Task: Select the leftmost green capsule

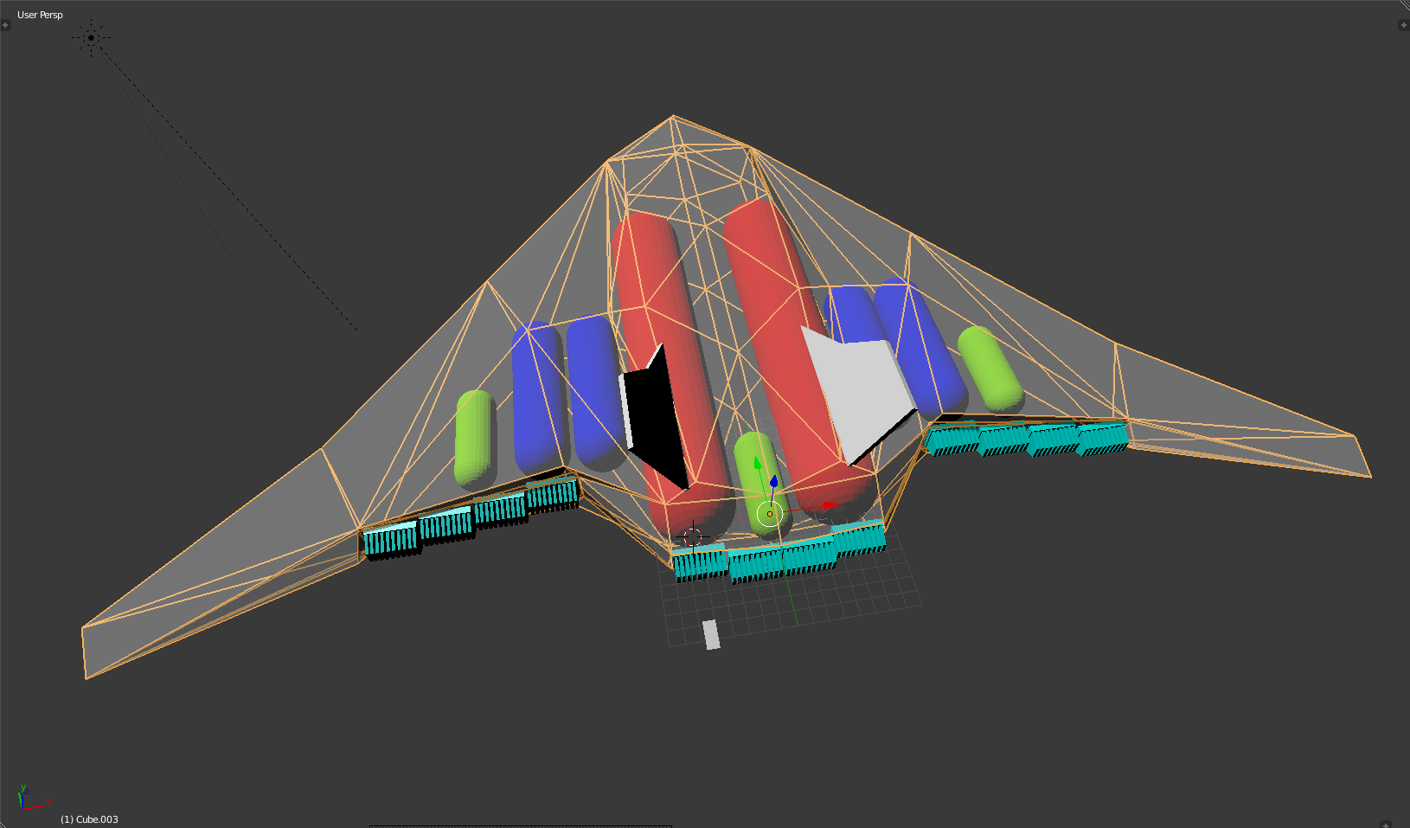Action: 473,437
